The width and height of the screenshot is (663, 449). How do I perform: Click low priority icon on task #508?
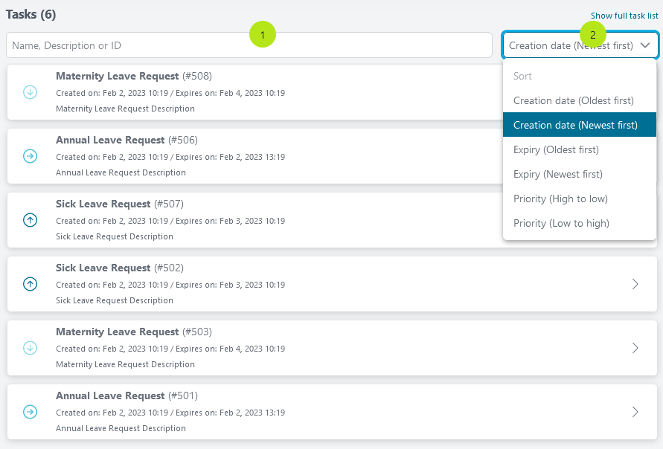(x=30, y=92)
